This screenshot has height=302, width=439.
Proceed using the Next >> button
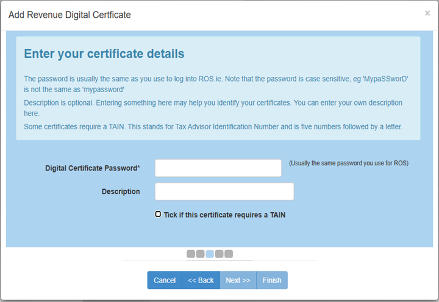click(238, 280)
